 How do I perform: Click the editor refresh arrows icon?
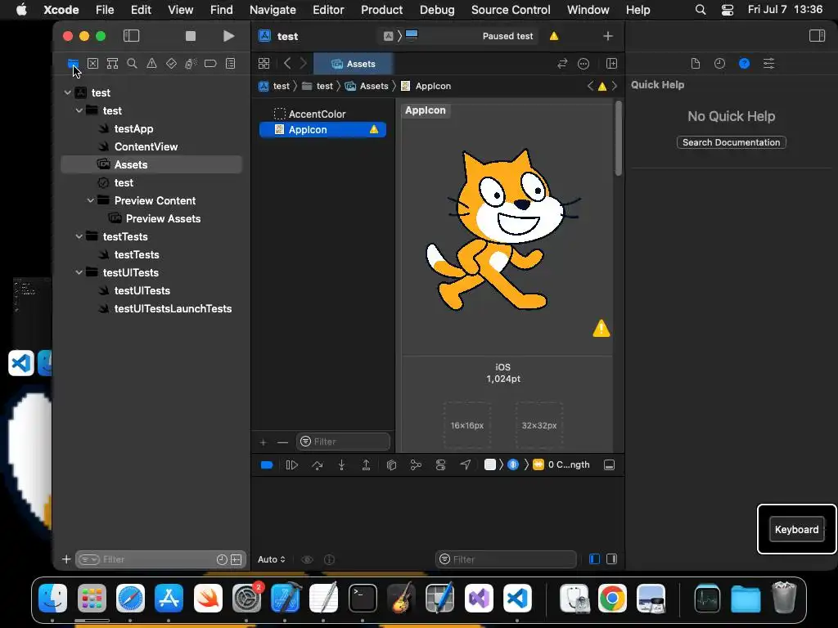point(562,64)
